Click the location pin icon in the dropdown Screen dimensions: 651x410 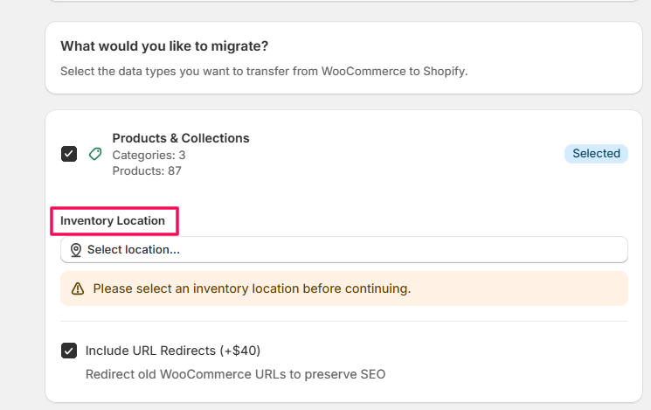75,250
